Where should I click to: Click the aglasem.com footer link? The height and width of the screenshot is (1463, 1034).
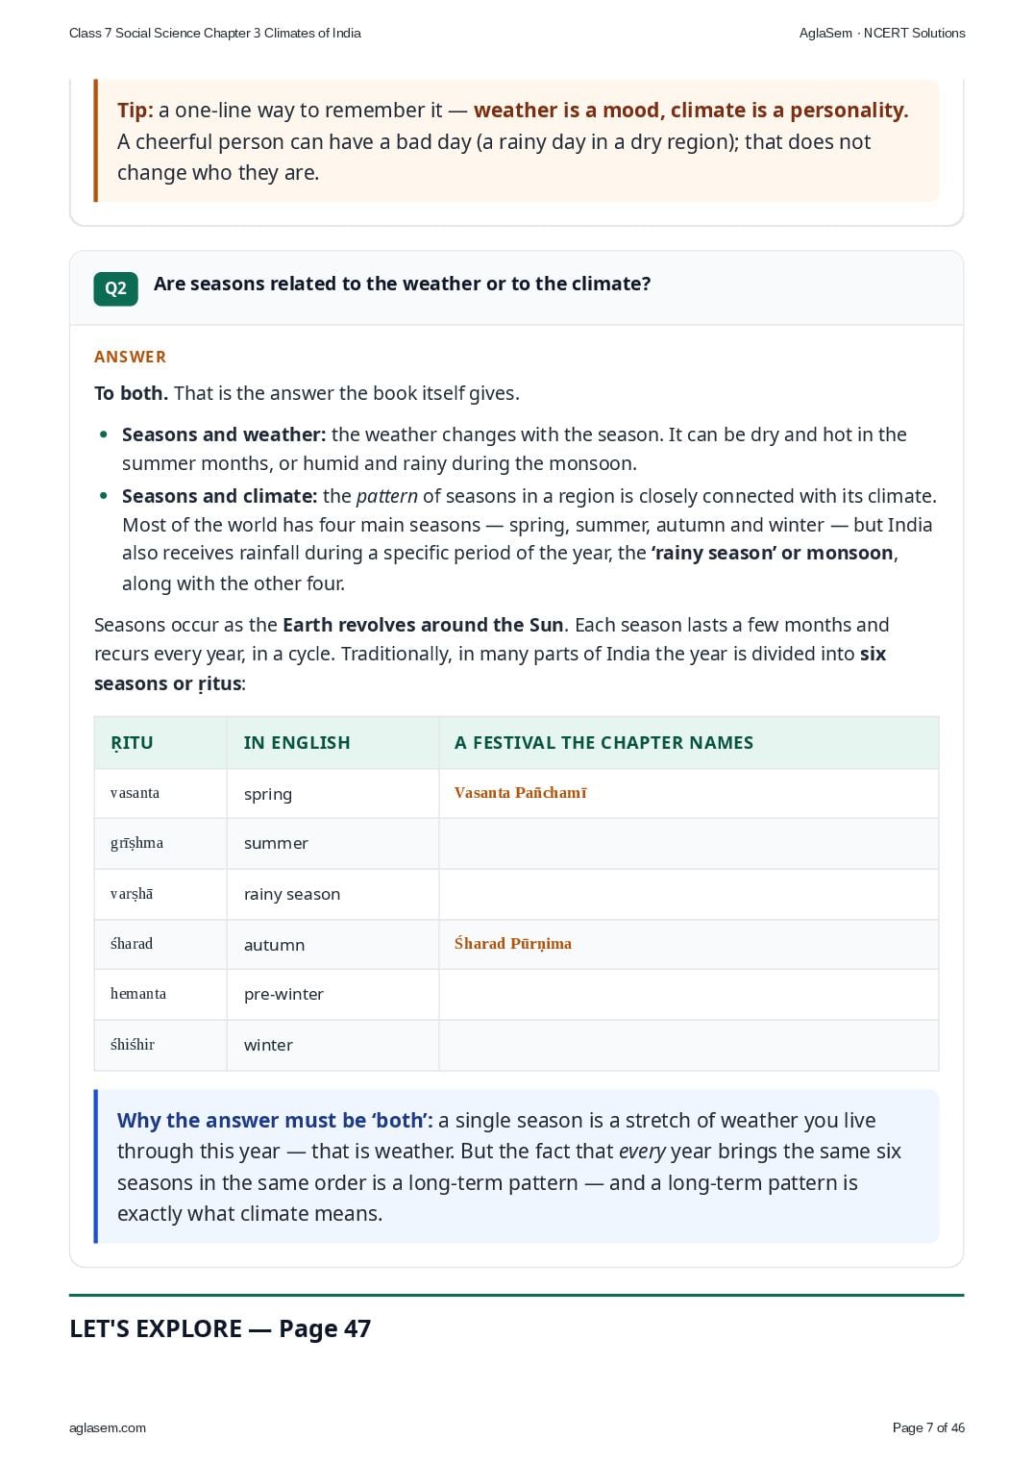[108, 1427]
